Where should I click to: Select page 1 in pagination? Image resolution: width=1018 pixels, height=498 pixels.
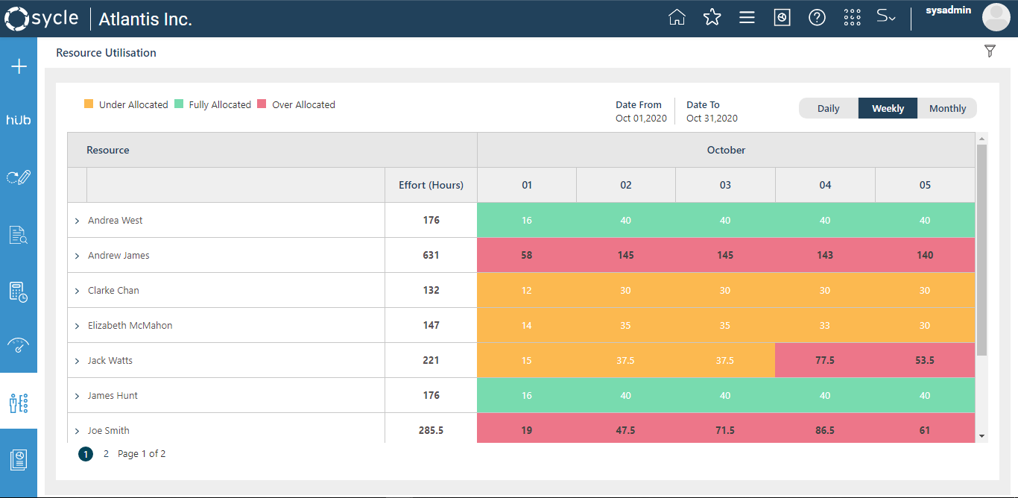(86, 454)
